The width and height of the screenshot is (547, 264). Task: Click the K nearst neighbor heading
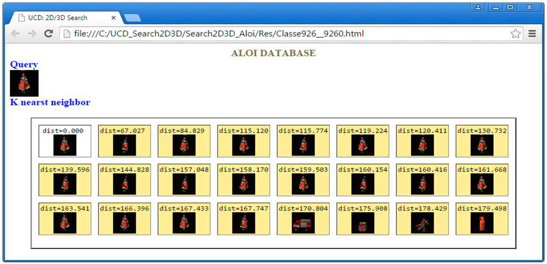[x=50, y=102]
